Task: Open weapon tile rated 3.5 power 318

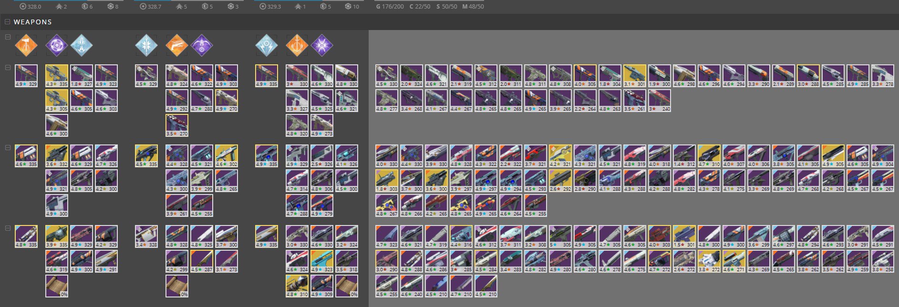Action: [347, 261]
